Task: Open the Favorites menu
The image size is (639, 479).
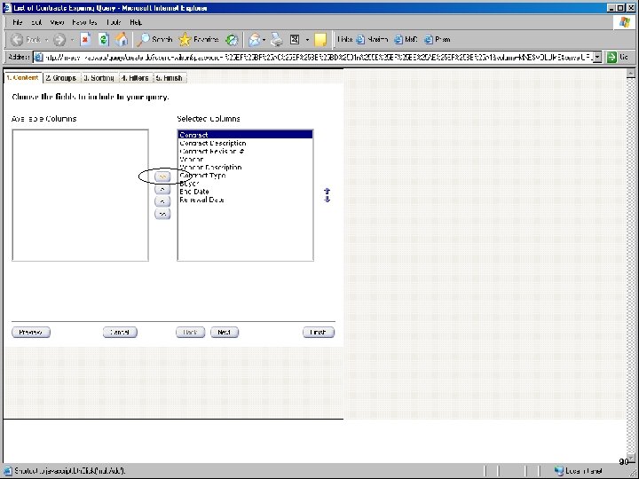Action: 84,22
